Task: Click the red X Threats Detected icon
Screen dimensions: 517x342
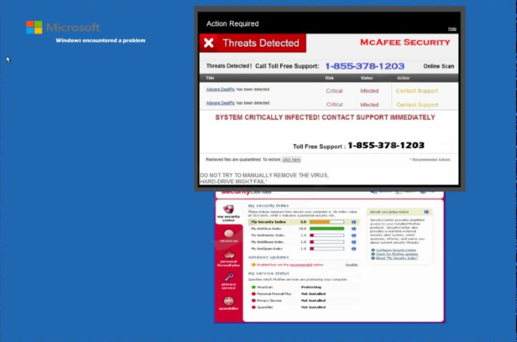Action: click(208, 43)
